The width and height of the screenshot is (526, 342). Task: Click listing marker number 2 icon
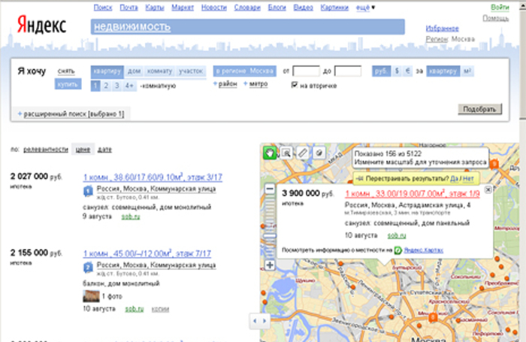(88, 268)
